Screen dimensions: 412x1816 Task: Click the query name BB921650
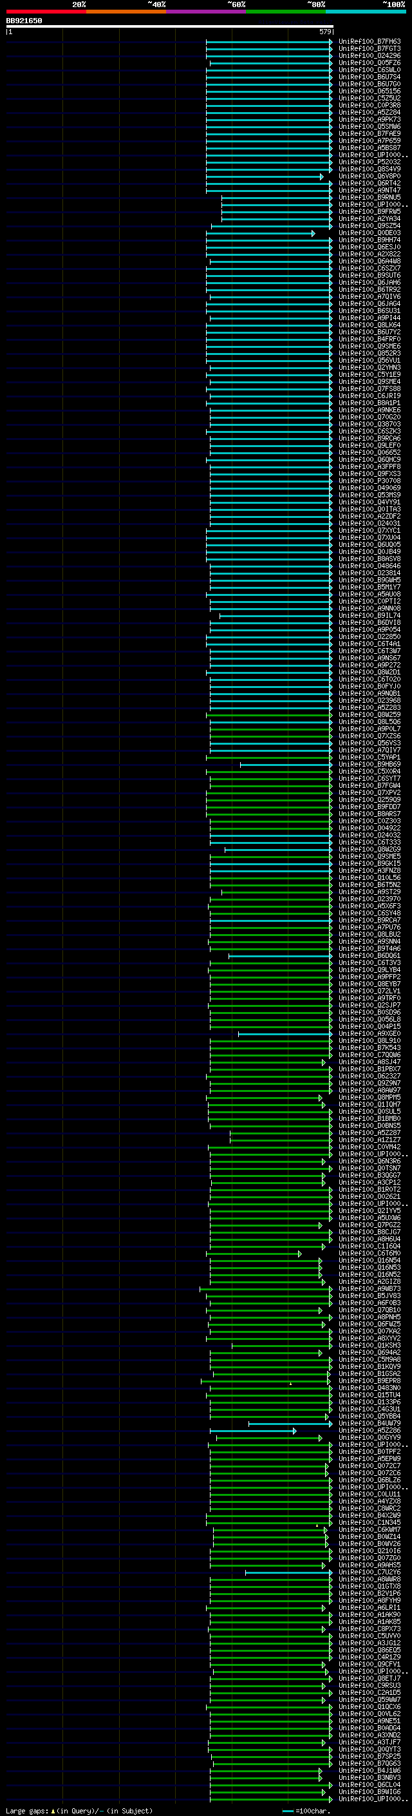(x=24, y=21)
